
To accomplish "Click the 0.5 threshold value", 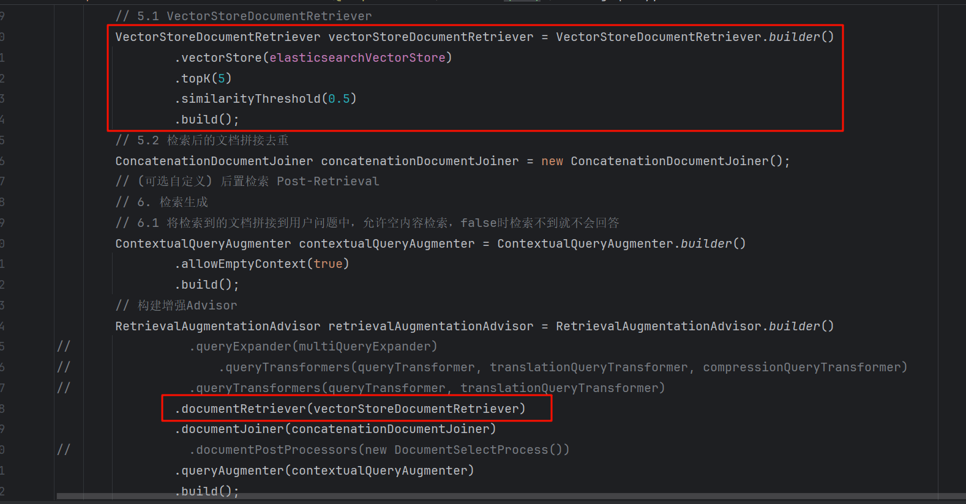I will (x=339, y=98).
